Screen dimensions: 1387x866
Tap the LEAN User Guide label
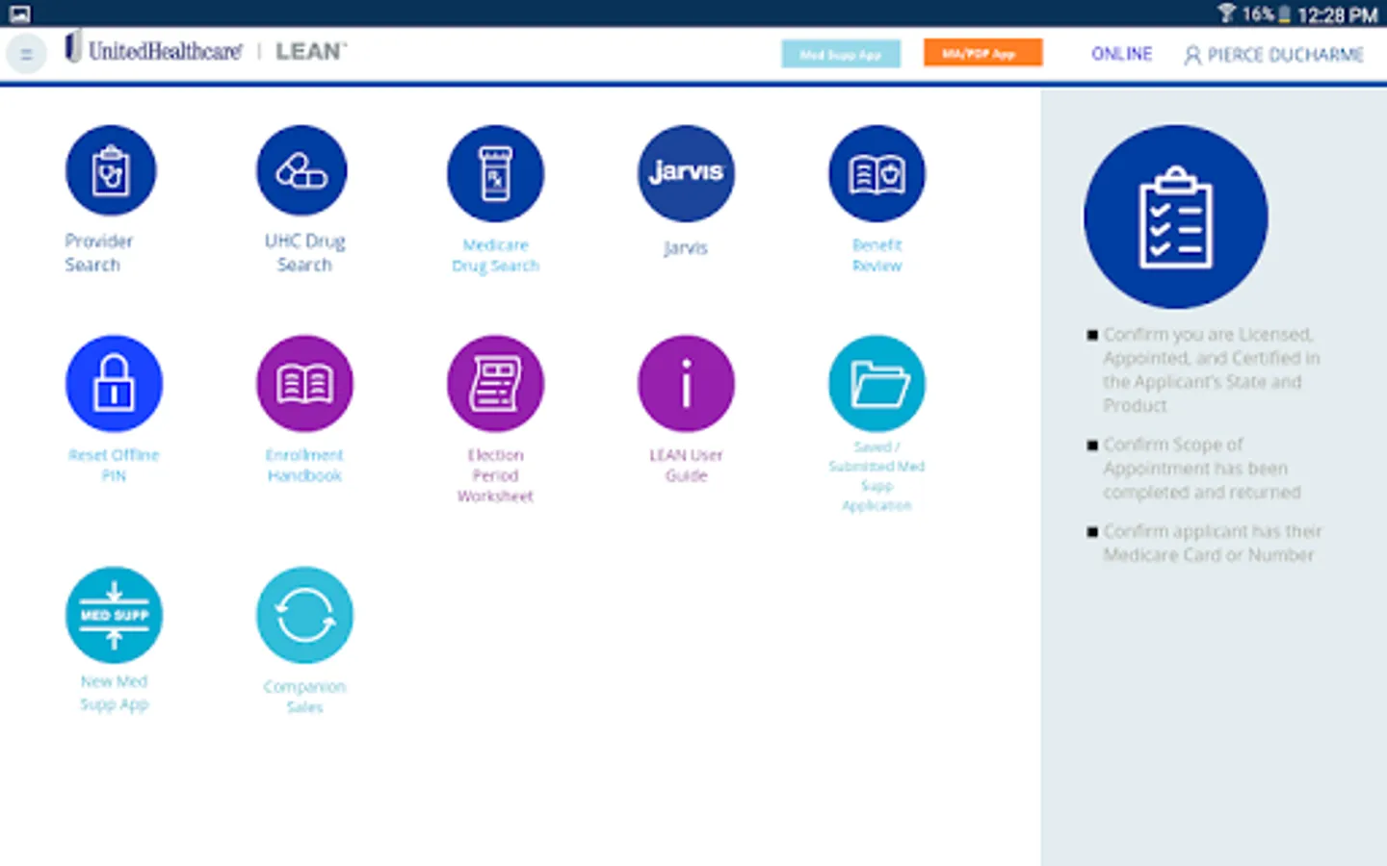(x=686, y=465)
